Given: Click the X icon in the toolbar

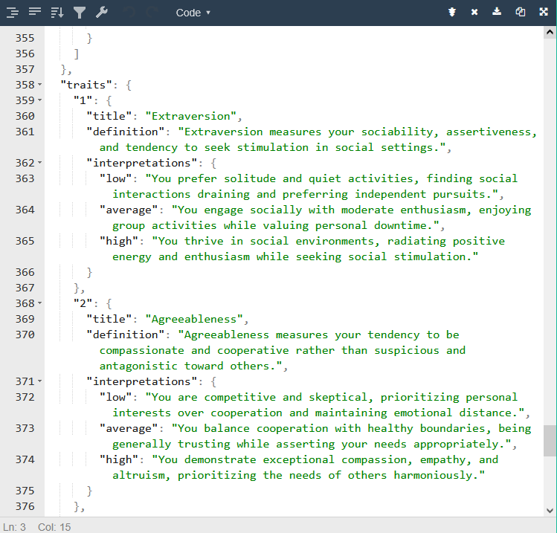Looking at the screenshot, I should tap(474, 13).
